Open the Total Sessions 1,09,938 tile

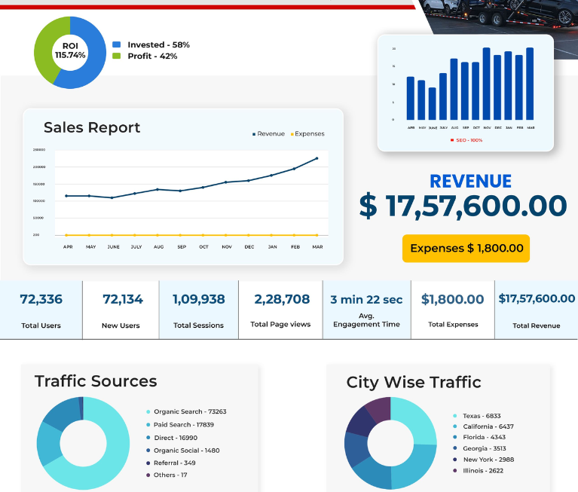(x=199, y=310)
